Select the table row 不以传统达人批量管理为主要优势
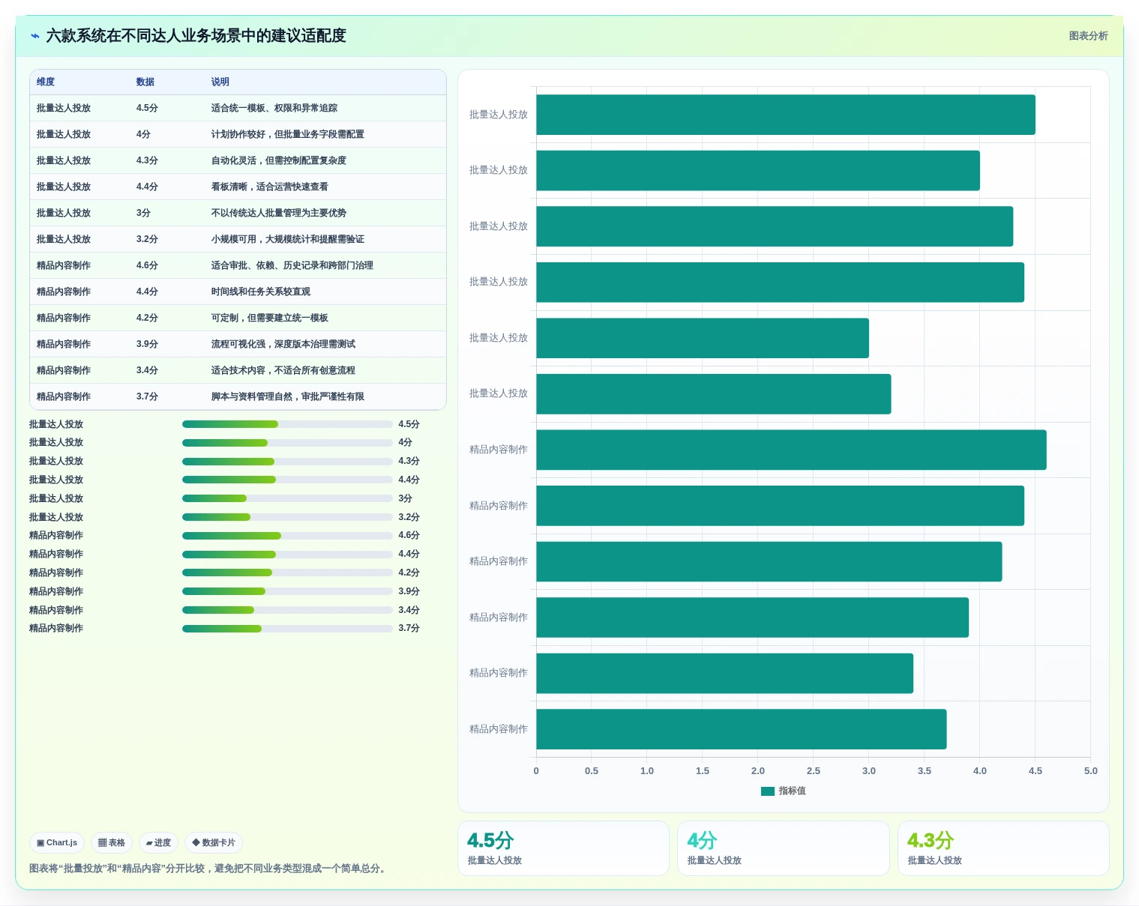The image size is (1139, 906). point(238,213)
